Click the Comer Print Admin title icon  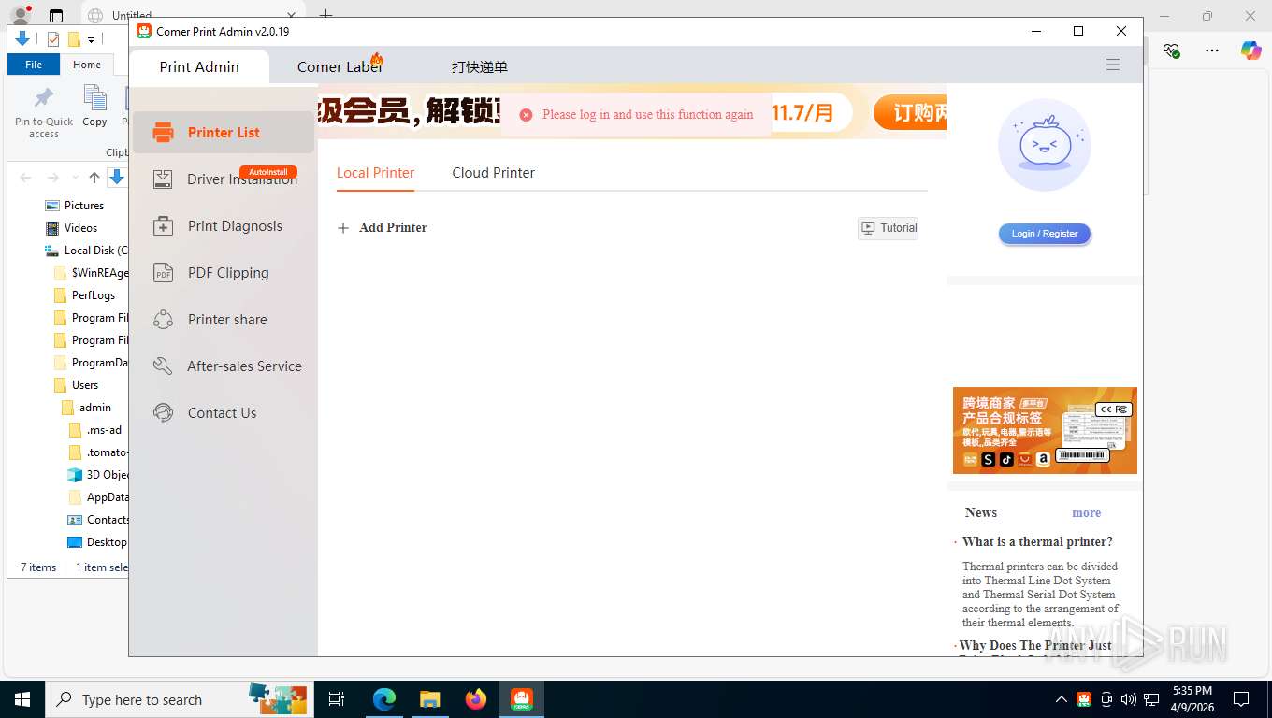144,31
